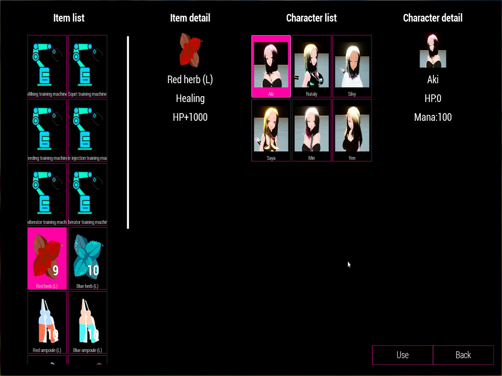Select the right-column vibrator training machine item
The image size is (502, 376).
click(x=88, y=194)
